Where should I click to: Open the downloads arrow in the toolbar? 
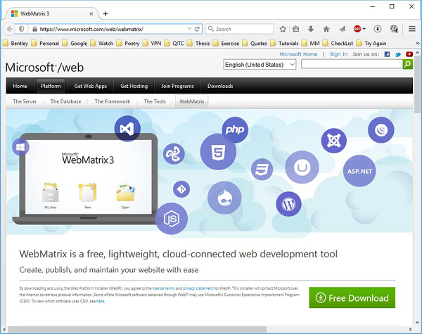coord(311,29)
